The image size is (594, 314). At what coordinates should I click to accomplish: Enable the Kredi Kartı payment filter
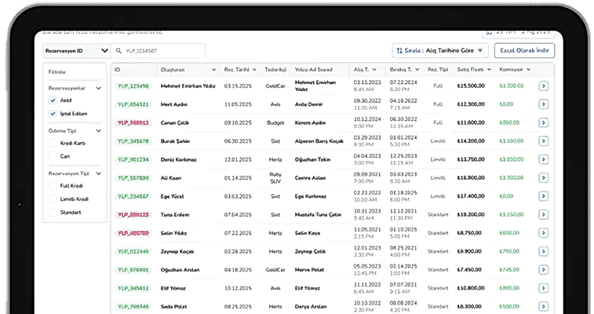click(x=53, y=143)
